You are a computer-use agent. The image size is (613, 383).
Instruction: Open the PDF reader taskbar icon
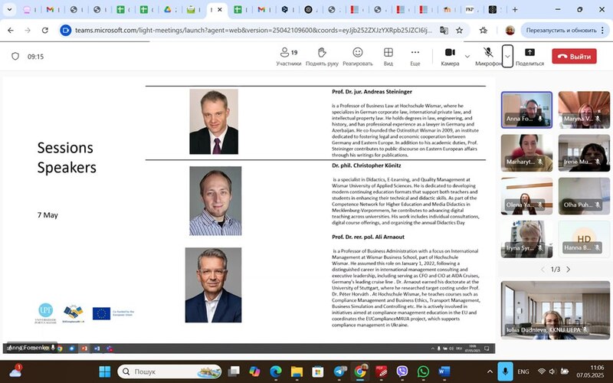381,372
